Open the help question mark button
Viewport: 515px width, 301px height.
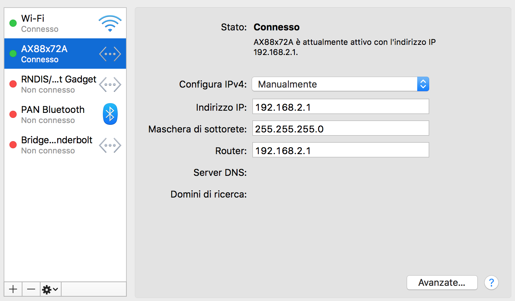tap(491, 283)
